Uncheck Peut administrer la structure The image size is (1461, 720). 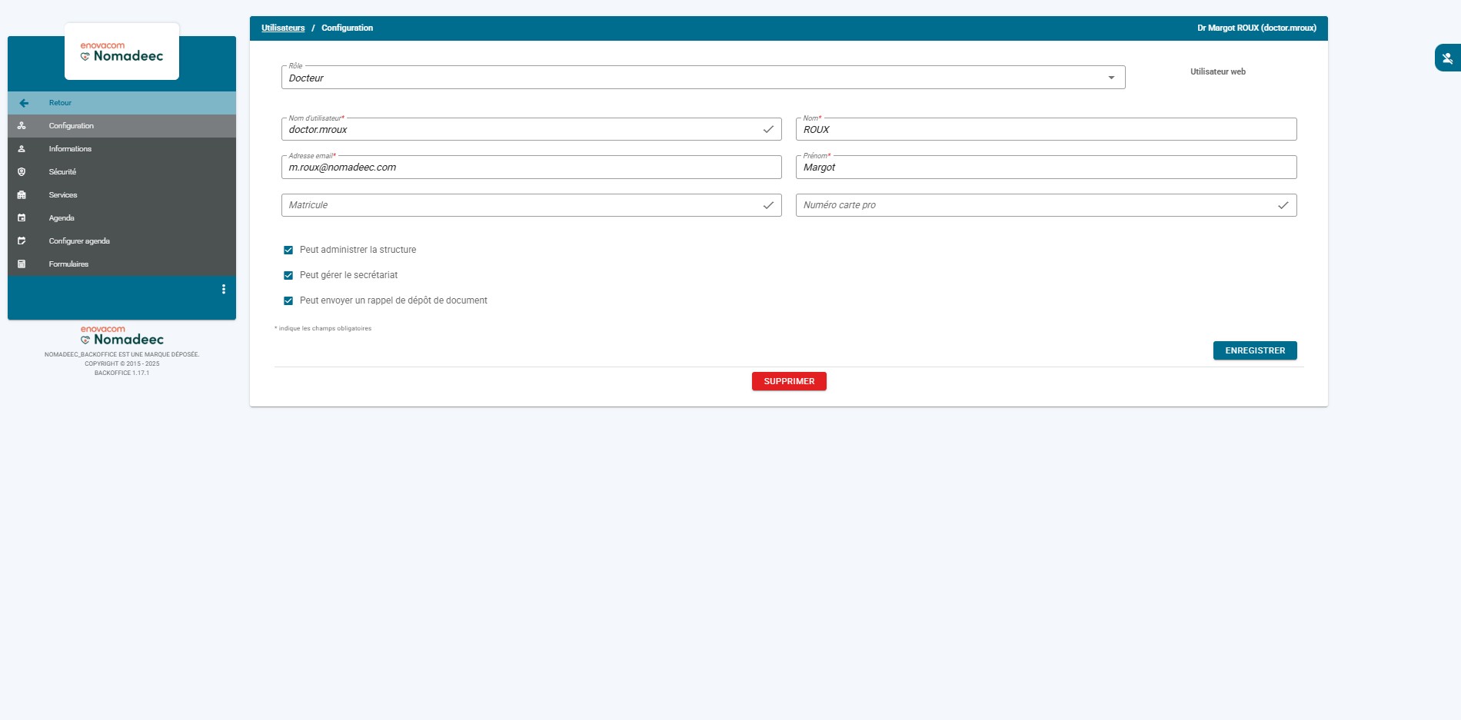coord(288,250)
